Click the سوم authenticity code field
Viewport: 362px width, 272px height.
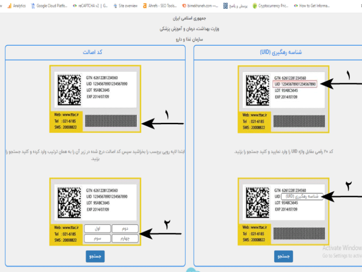tap(98, 238)
